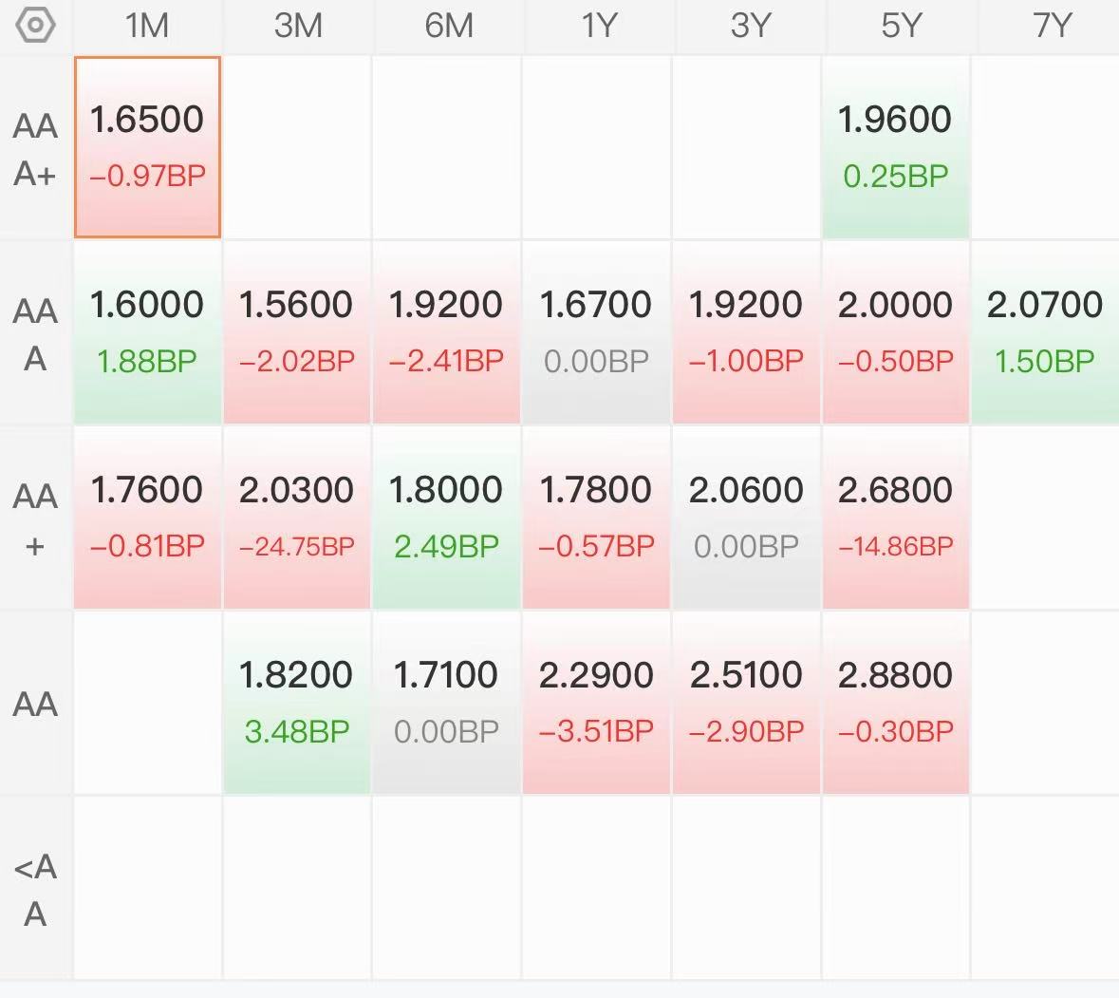Select AA 6M cell showing 1.7100
This screenshot has width=1119, height=998.
click(446, 704)
